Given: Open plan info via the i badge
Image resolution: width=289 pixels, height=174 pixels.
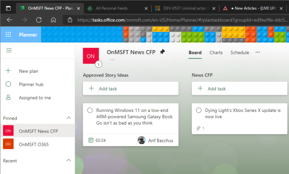Looking at the screenshot, I should tap(99, 64).
